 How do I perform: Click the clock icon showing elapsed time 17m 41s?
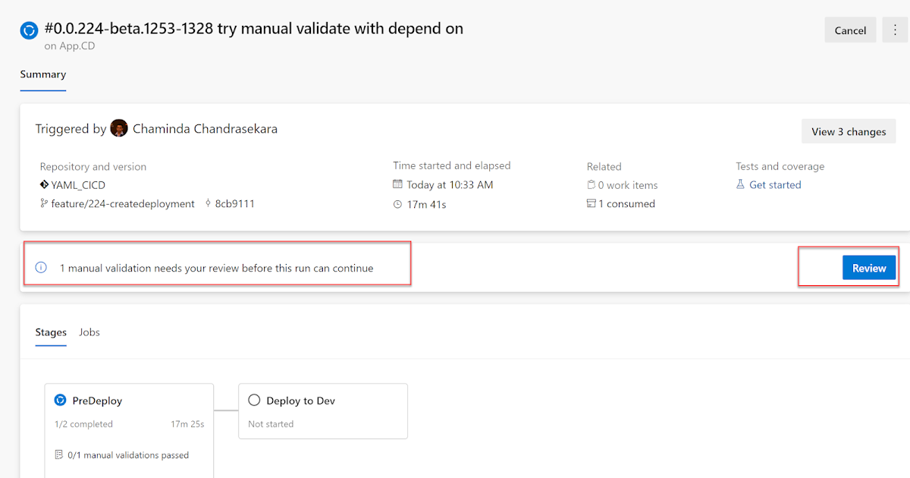[398, 203]
